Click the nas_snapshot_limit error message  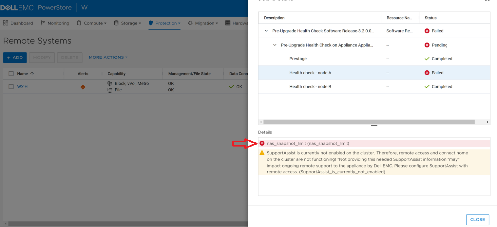pyautogui.click(x=308, y=144)
